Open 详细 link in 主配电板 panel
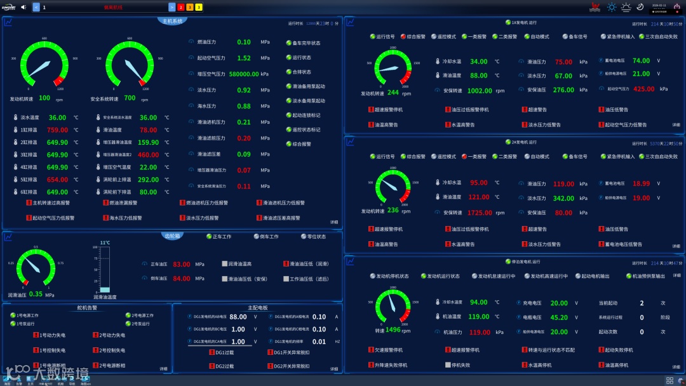Screen dimensions: 686x386 [334, 368]
